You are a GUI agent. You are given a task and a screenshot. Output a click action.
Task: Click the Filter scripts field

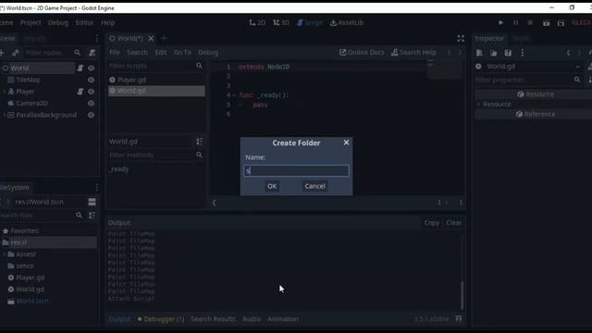click(x=151, y=66)
